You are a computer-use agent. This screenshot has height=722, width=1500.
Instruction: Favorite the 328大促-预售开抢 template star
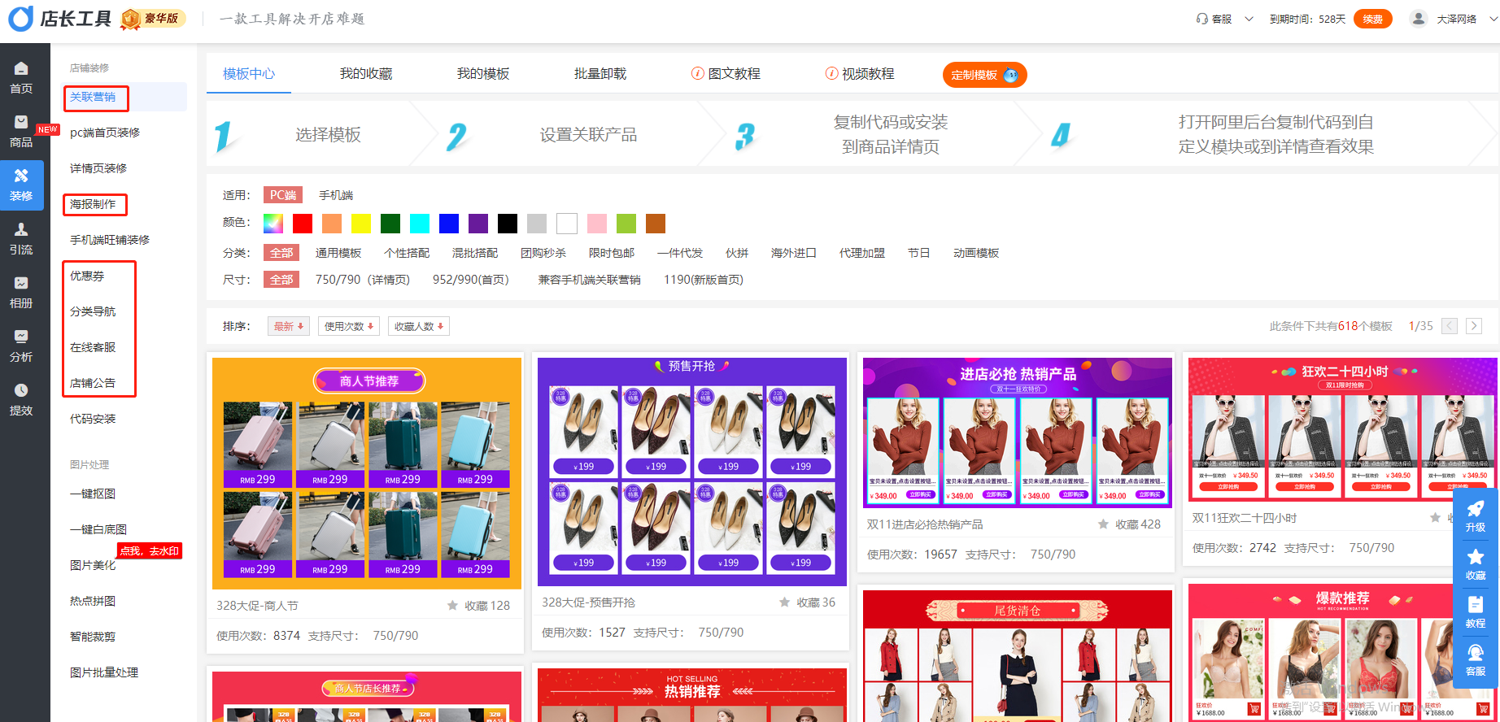[x=784, y=602]
